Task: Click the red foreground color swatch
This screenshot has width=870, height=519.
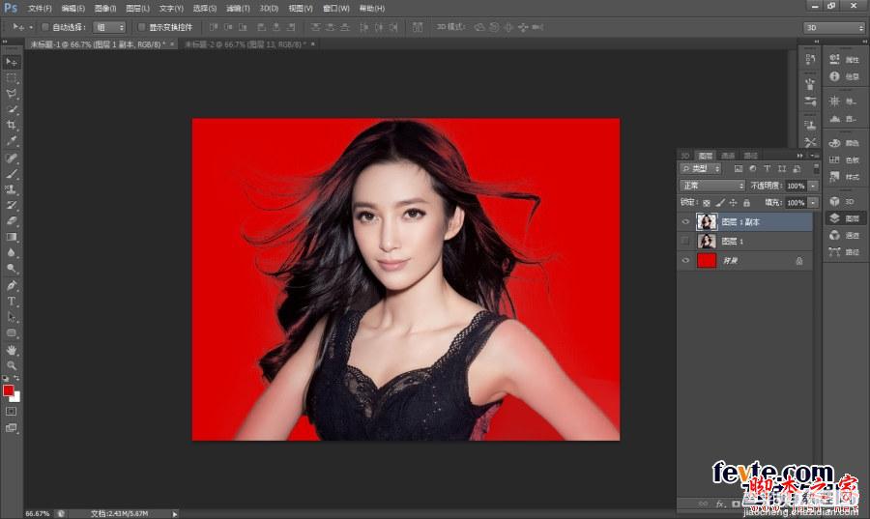Action: tap(8, 390)
